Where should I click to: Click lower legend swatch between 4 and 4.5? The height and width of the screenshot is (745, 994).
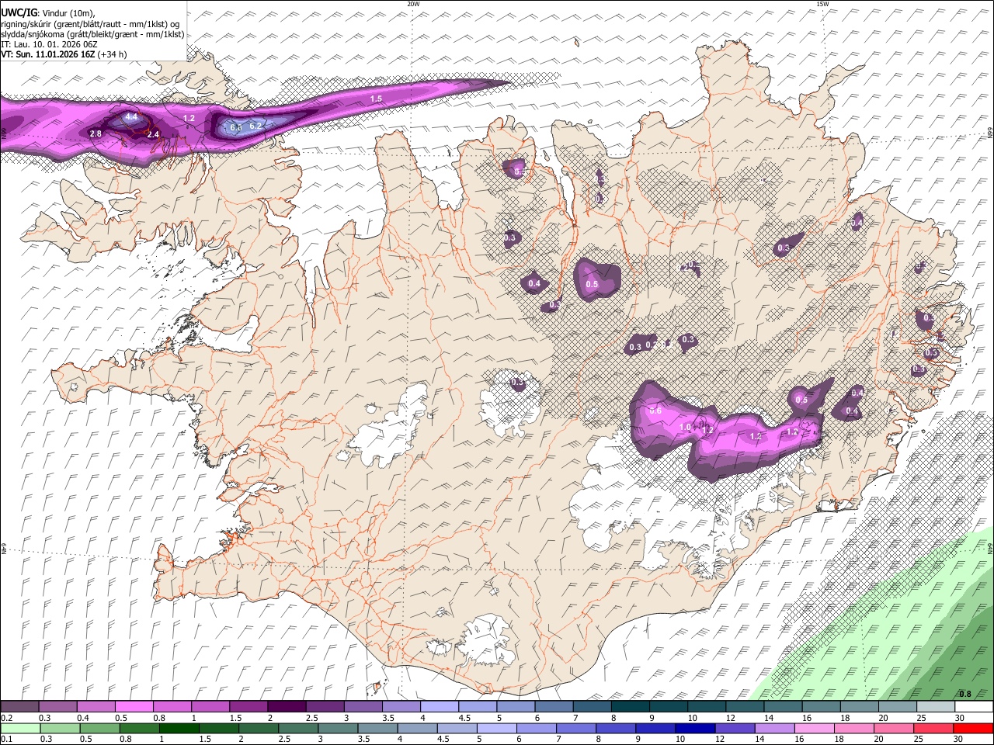[417, 728]
